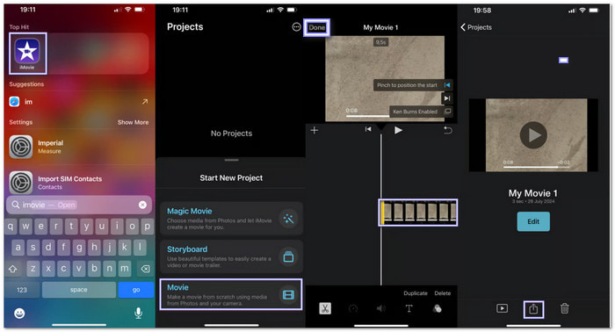The height and width of the screenshot is (332, 615).
Task: Tap the My Movie 1 project title
Action: [533, 193]
